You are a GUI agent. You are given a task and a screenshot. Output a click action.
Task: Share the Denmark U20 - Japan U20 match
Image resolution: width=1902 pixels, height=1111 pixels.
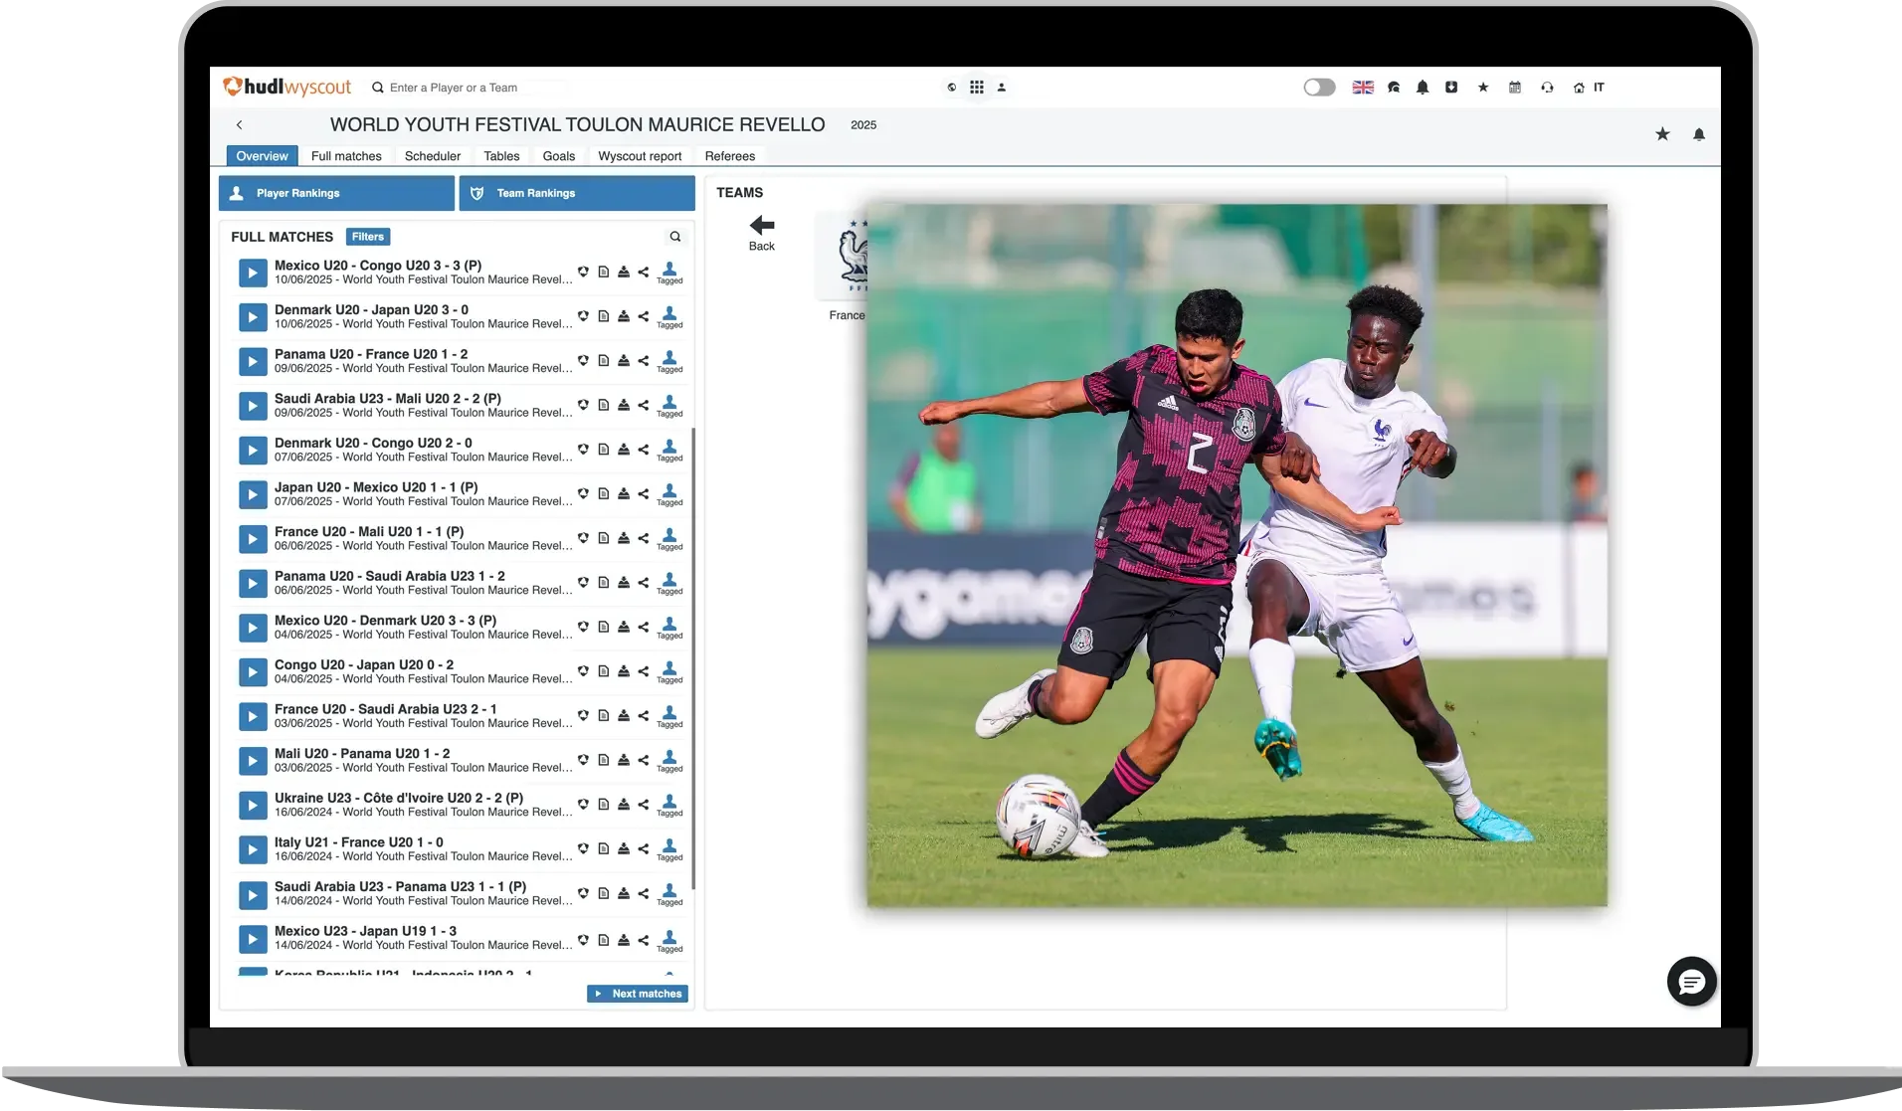coord(644,316)
